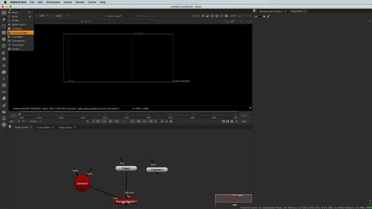The image size is (372, 209).
Task: Open the Workspace menu in menu bar
Action: pyautogui.click(x=53, y=2)
